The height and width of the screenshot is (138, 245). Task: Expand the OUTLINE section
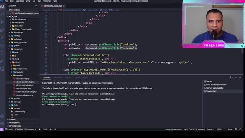[x=12, y=120]
